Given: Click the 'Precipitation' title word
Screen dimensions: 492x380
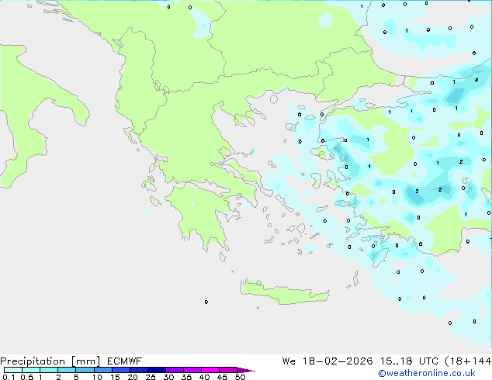Looking at the screenshot, I should click(33, 361).
